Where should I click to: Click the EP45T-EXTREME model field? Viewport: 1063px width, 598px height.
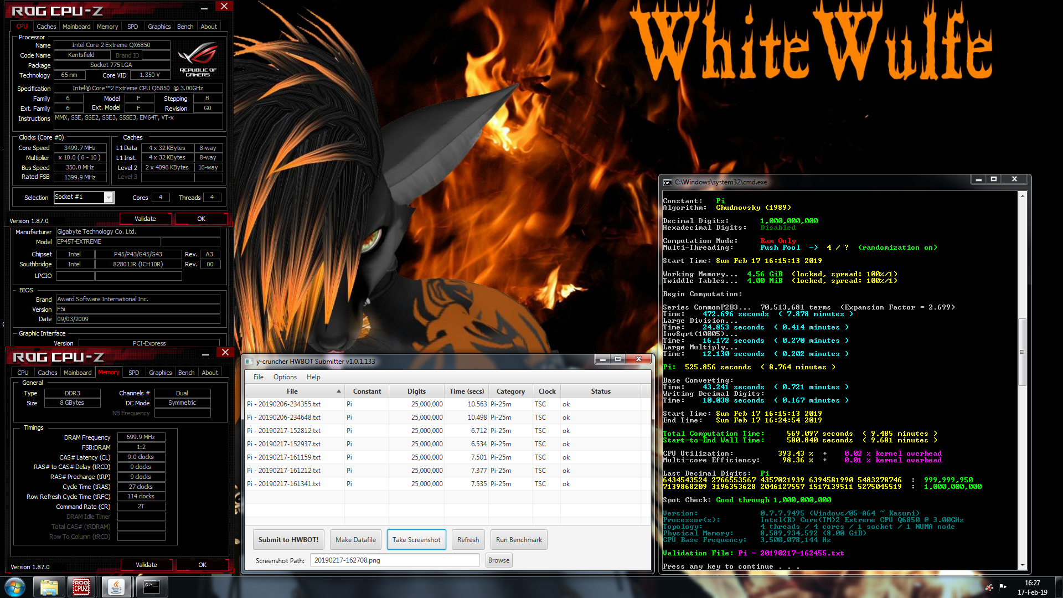click(108, 241)
